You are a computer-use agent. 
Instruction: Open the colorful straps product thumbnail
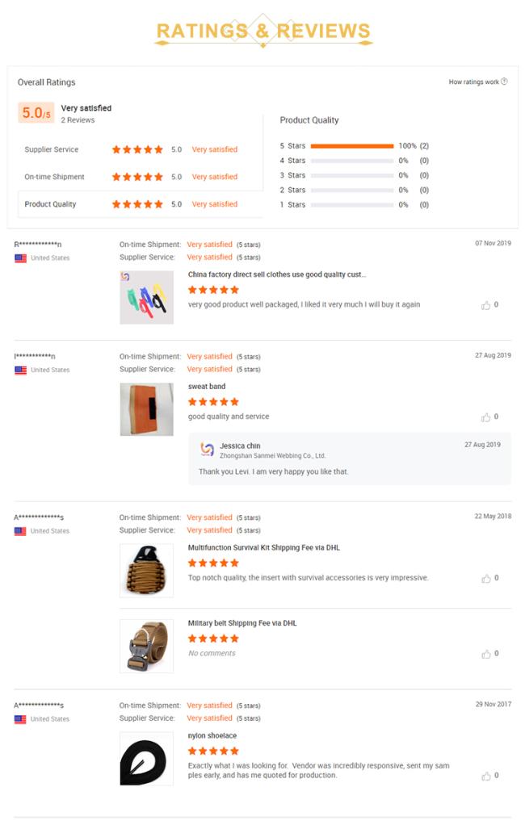[146, 298]
